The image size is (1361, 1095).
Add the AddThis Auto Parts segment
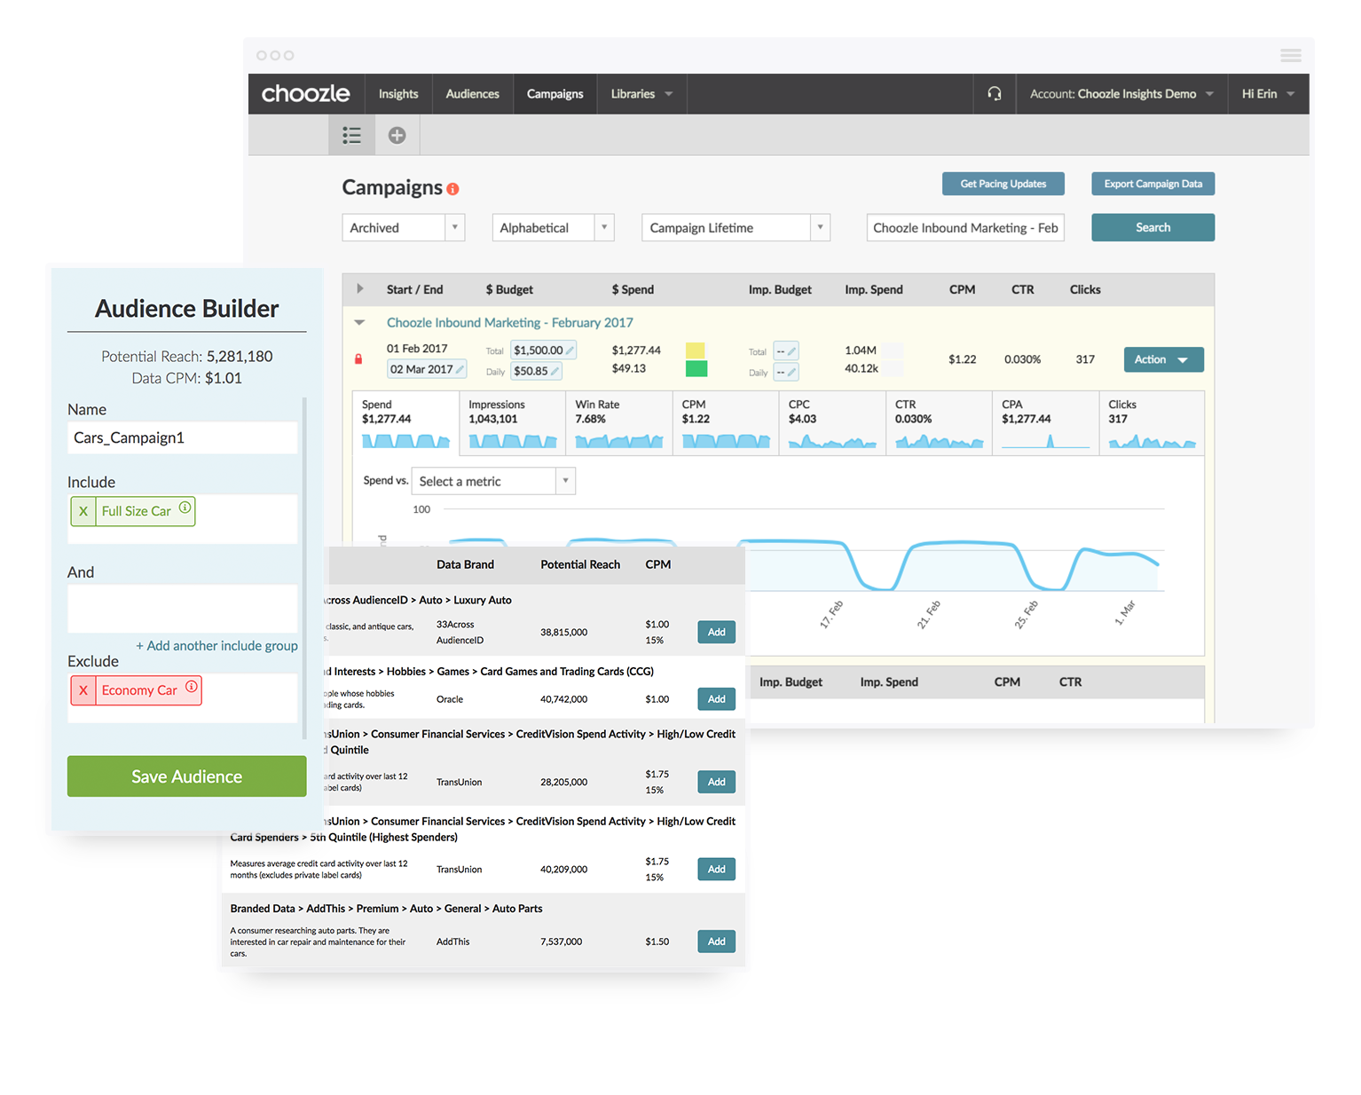(x=717, y=941)
